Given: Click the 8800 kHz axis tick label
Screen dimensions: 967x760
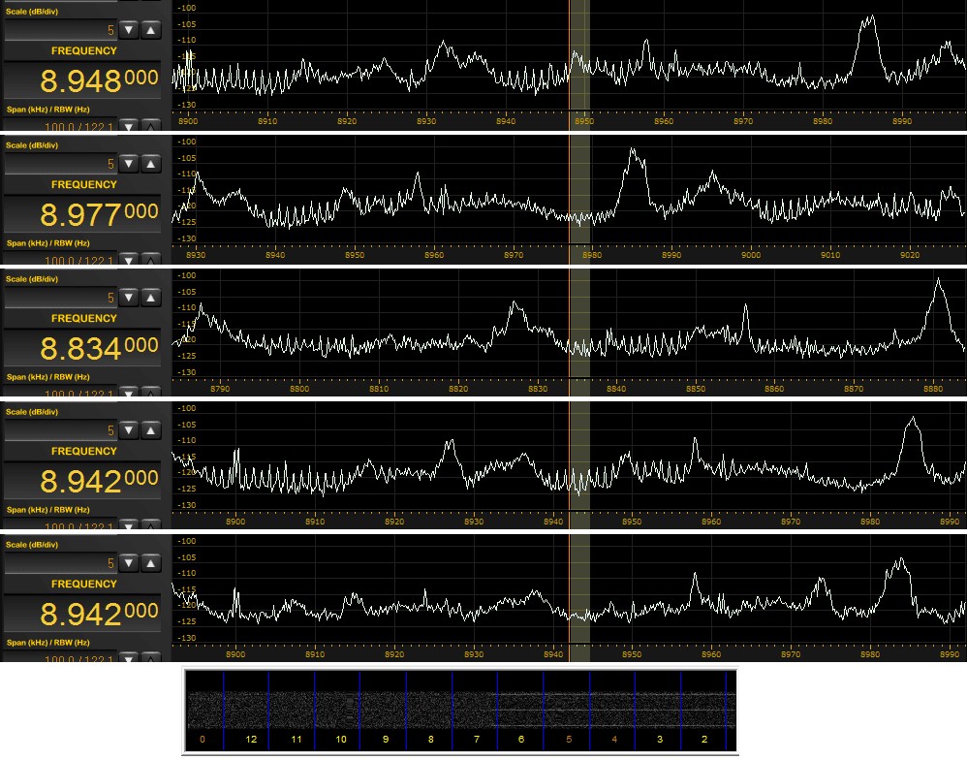Looking at the screenshot, I should coord(299,389).
